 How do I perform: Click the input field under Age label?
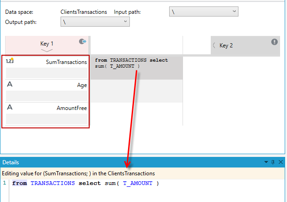click(47, 96)
